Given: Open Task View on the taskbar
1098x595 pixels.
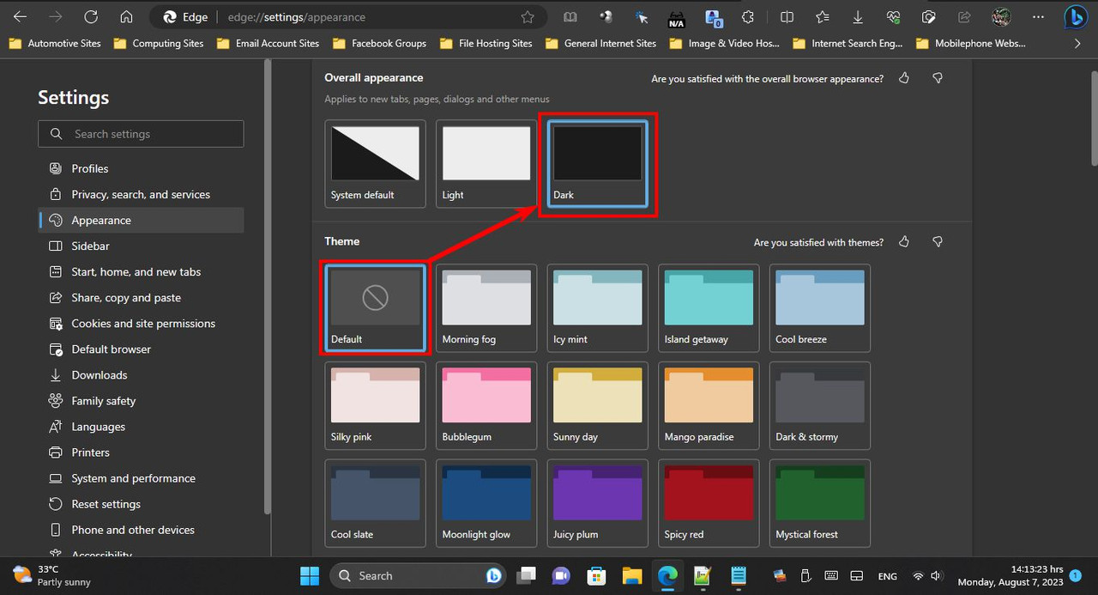Looking at the screenshot, I should (x=526, y=575).
